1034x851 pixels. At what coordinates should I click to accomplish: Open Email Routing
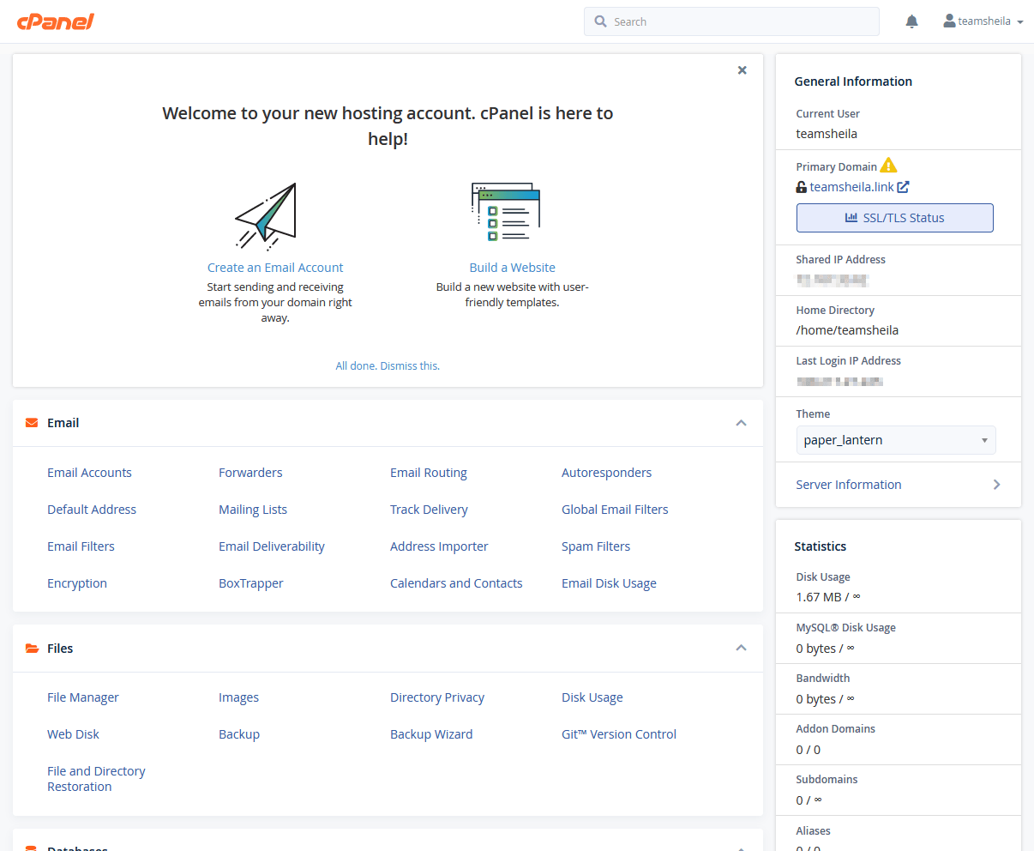[428, 473]
